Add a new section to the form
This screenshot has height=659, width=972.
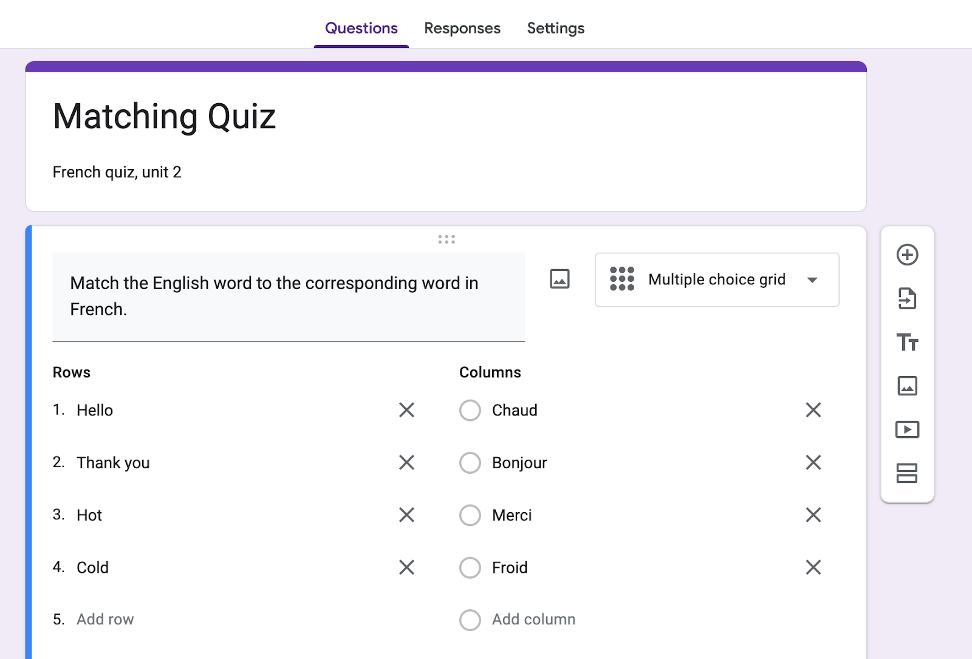907,473
